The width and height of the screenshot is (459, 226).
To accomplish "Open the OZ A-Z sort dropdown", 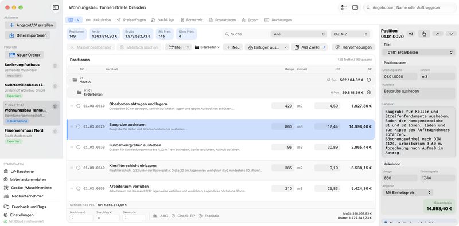I will [x=350, y=34].
